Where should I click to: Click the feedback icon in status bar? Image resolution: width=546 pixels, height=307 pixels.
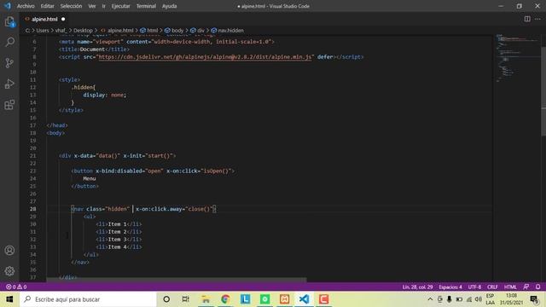click(526, 287)
